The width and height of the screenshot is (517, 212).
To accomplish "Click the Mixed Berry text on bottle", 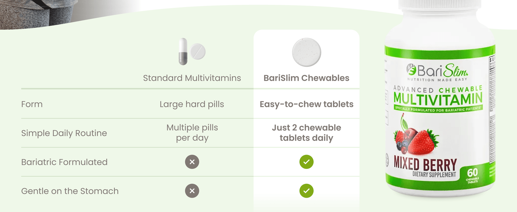I will tap(425, 164).
